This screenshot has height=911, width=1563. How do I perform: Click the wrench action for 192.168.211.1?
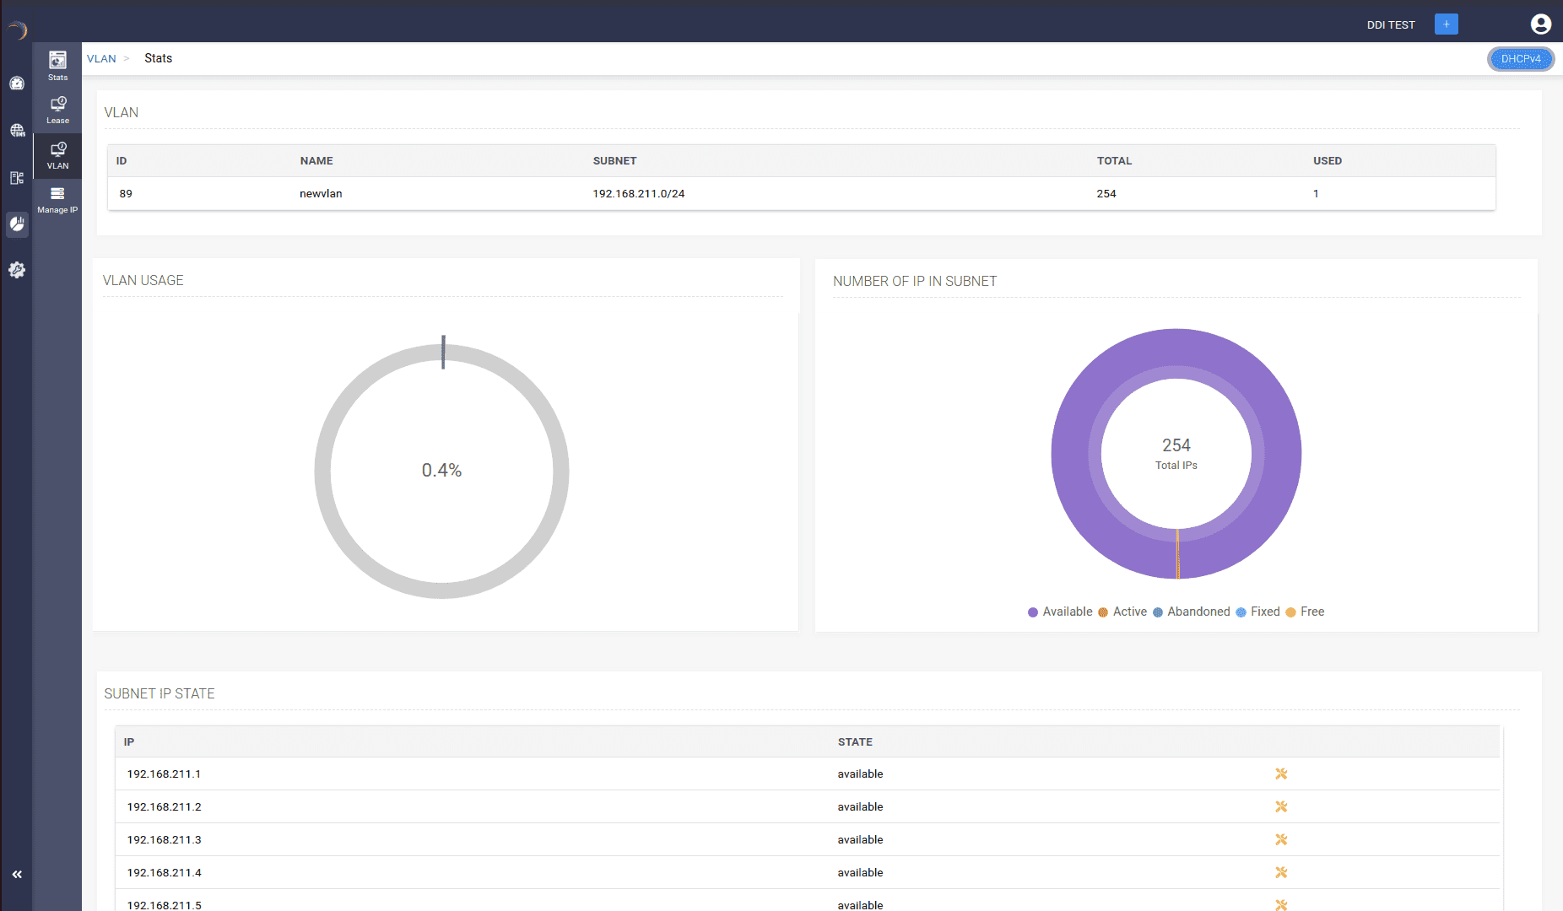1281,774
